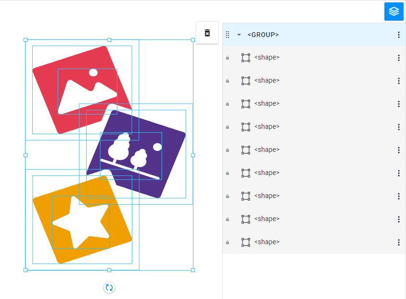The image size is (406, 299).
Task: Collapse the GROUP layer tree
Action: 239,35
